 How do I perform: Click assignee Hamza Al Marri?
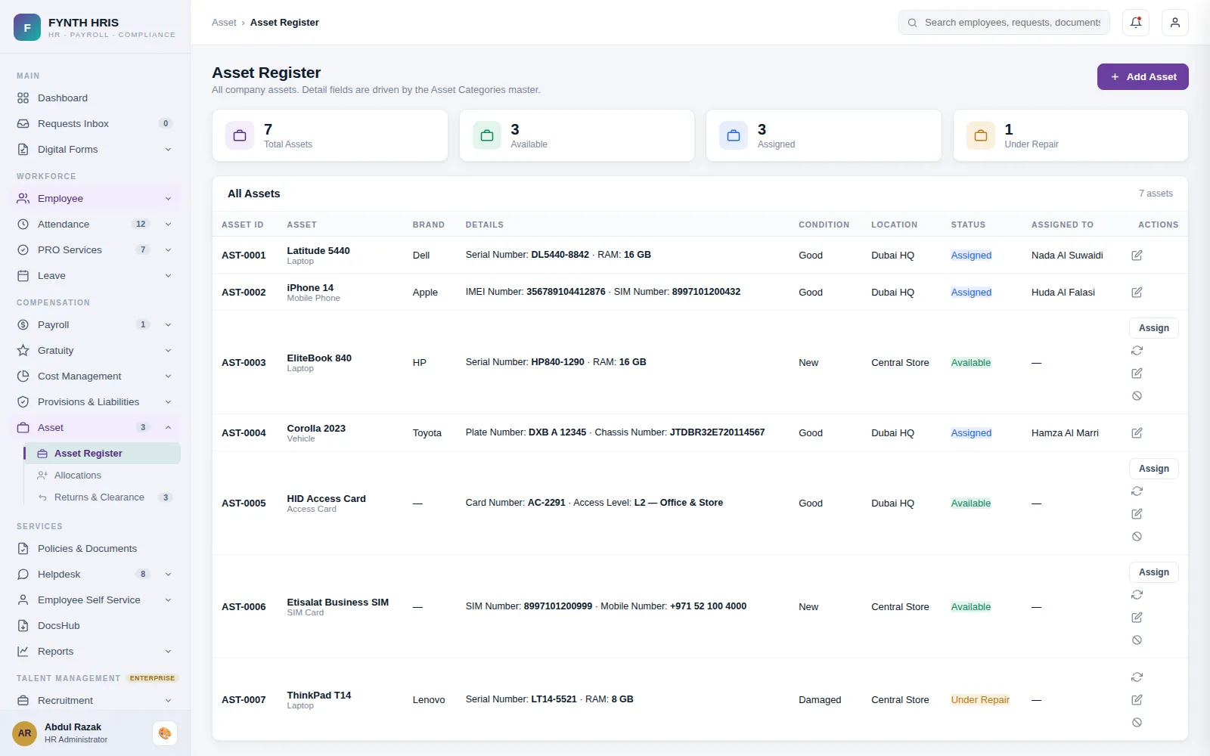(1065, 433)
